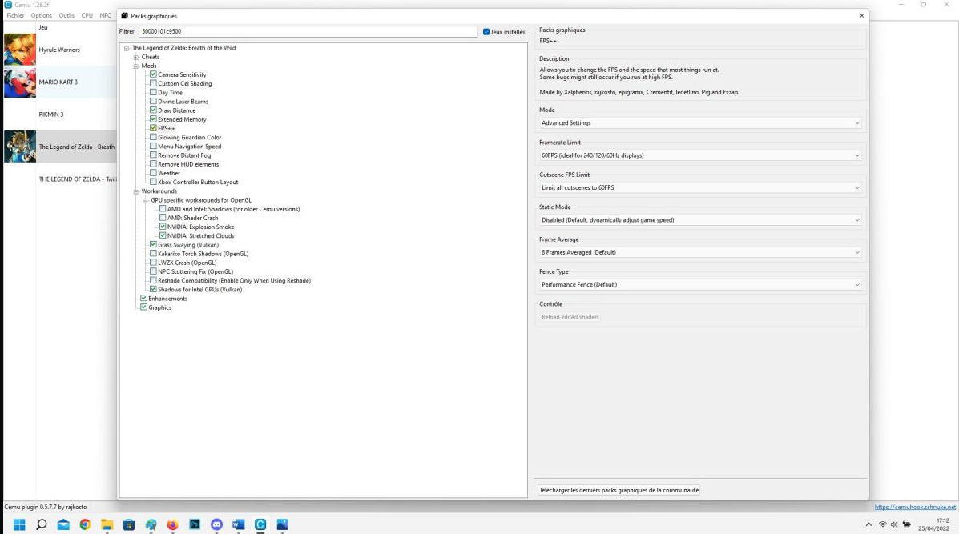Open the Framerate Limit dropdown

point(699,155)
